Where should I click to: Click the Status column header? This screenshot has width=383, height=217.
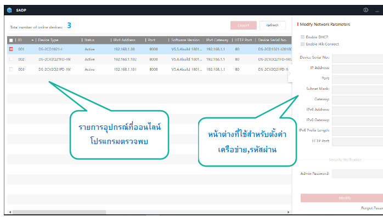click(89, 40)
